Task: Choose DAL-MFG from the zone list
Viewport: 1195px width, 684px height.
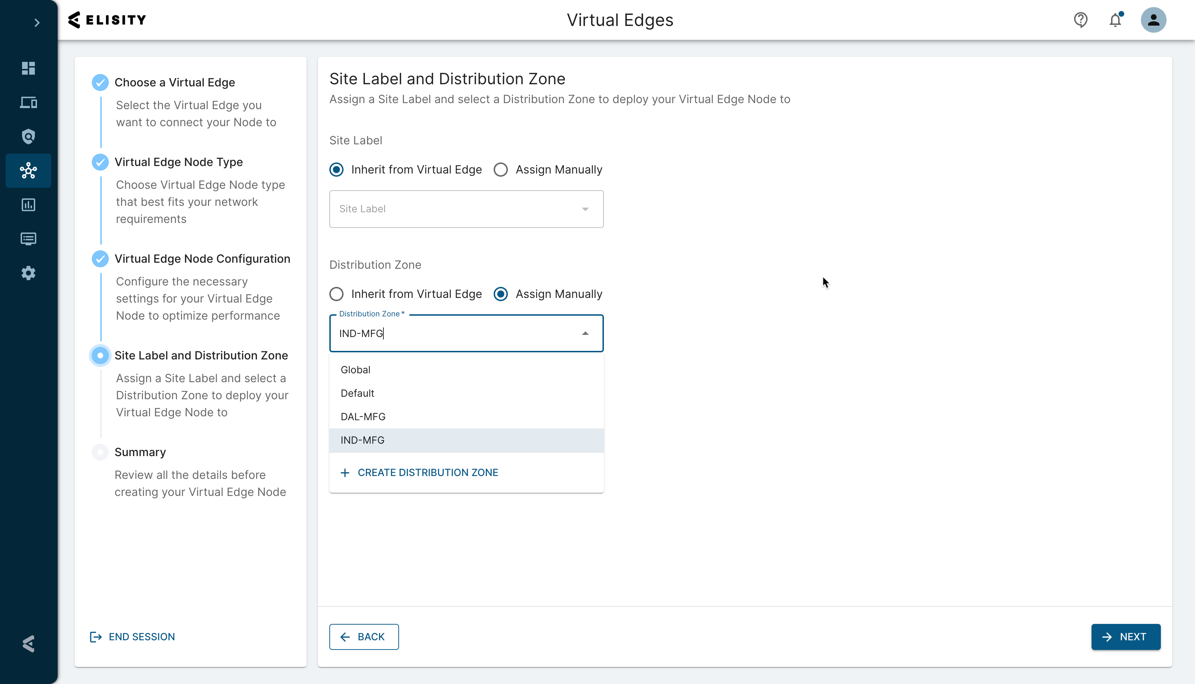Action: 363,417
